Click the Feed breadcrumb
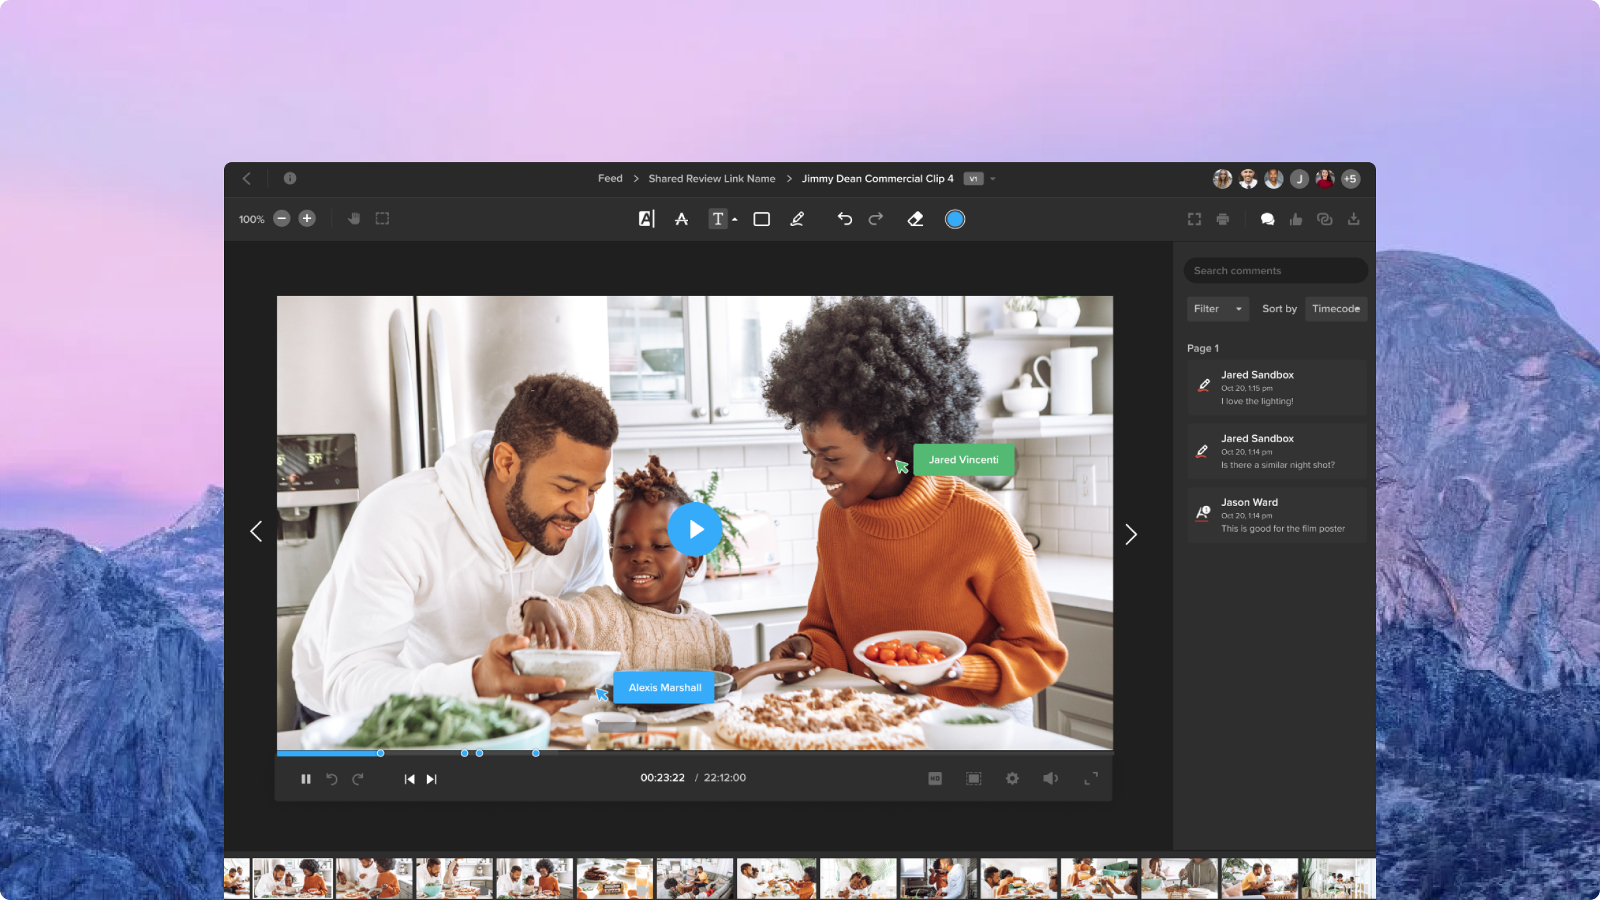 [x=609, y=178]
